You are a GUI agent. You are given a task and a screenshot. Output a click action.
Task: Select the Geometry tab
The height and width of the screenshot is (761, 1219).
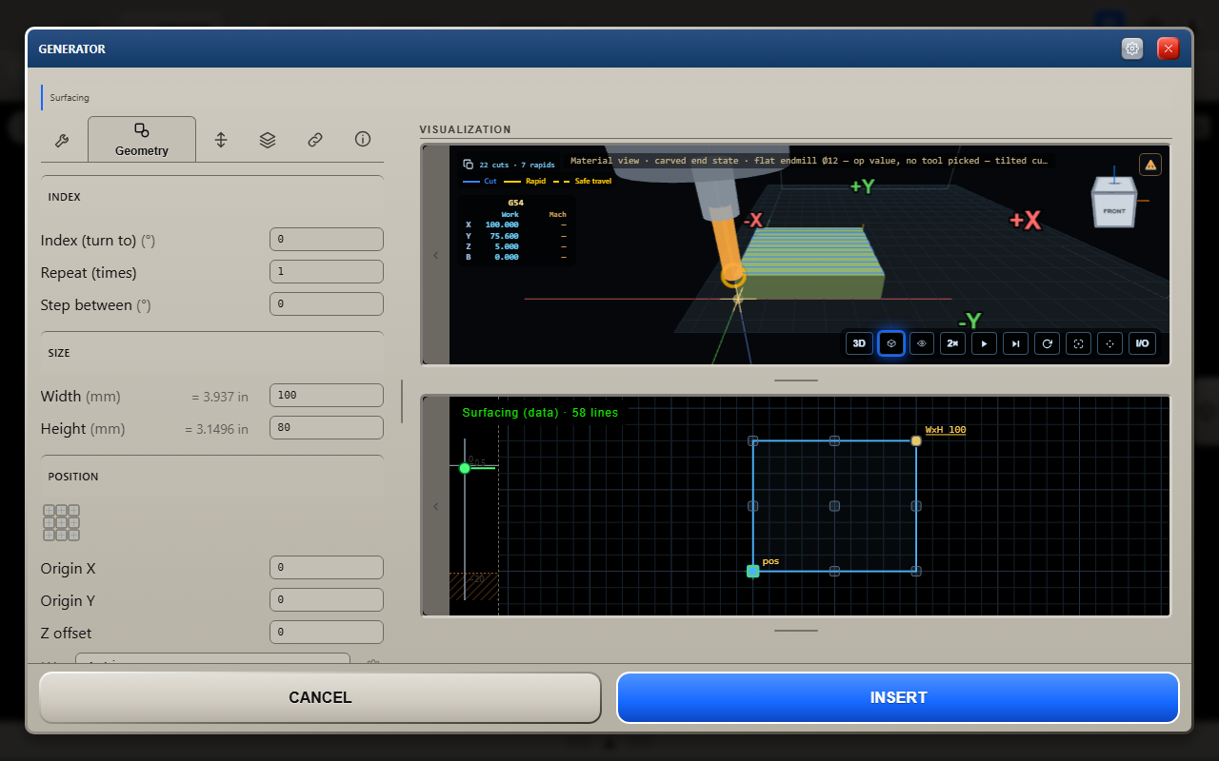pyautogui.click(x=142, y=139)
